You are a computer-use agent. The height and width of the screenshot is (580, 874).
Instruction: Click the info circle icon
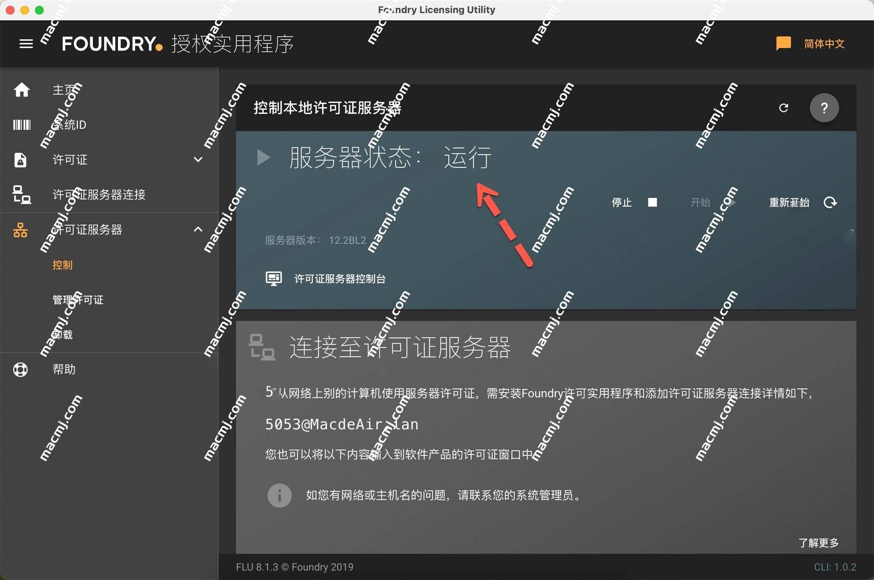[x=279, y=495]
